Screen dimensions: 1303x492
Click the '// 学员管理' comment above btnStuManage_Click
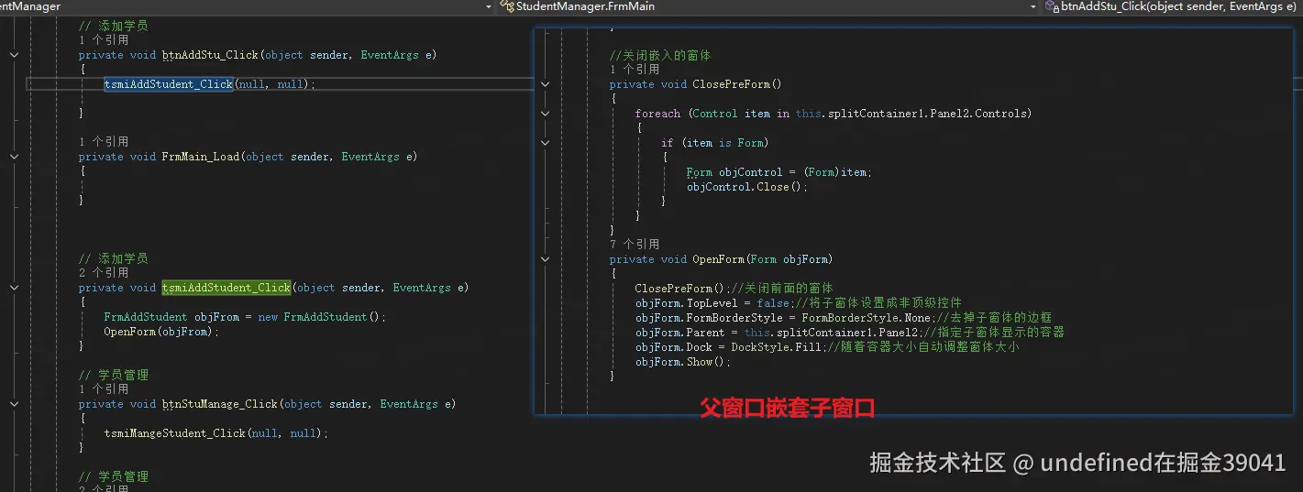click(114, 375)
